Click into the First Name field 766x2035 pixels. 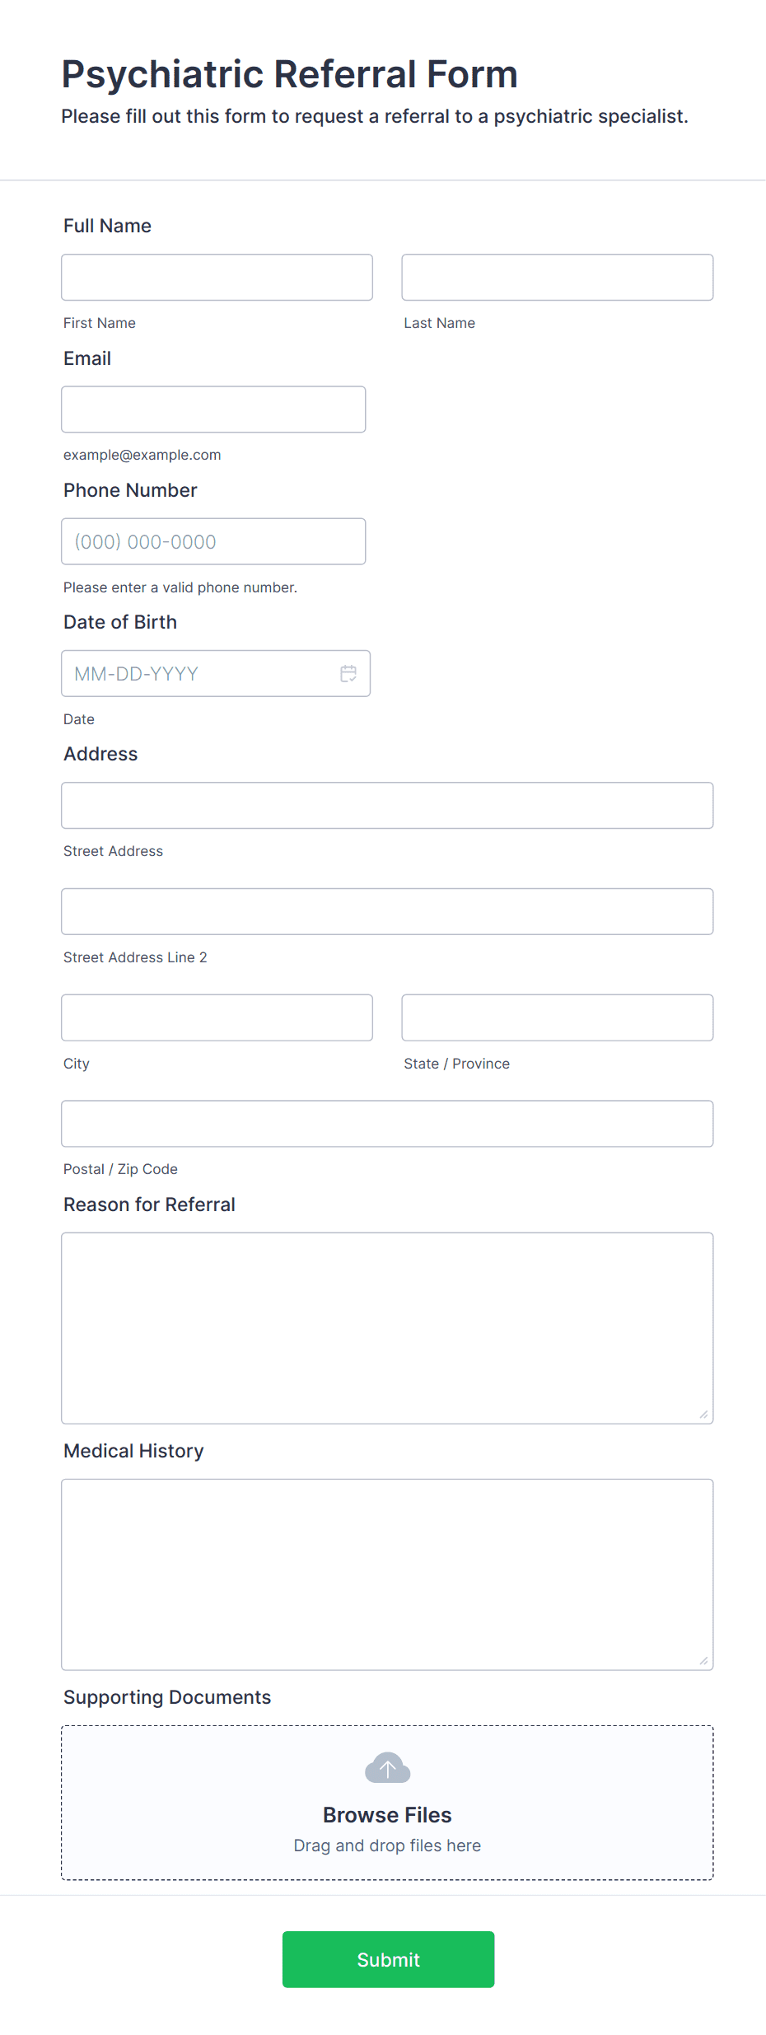(217, 277)
